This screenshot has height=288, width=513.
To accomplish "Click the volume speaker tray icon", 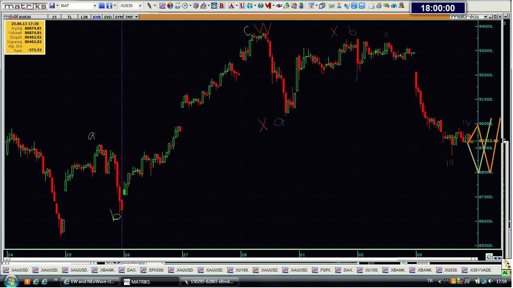I will [491, 281].
